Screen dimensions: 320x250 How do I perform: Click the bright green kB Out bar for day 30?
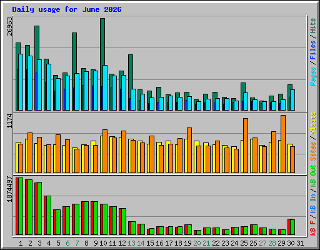[292, 227]
